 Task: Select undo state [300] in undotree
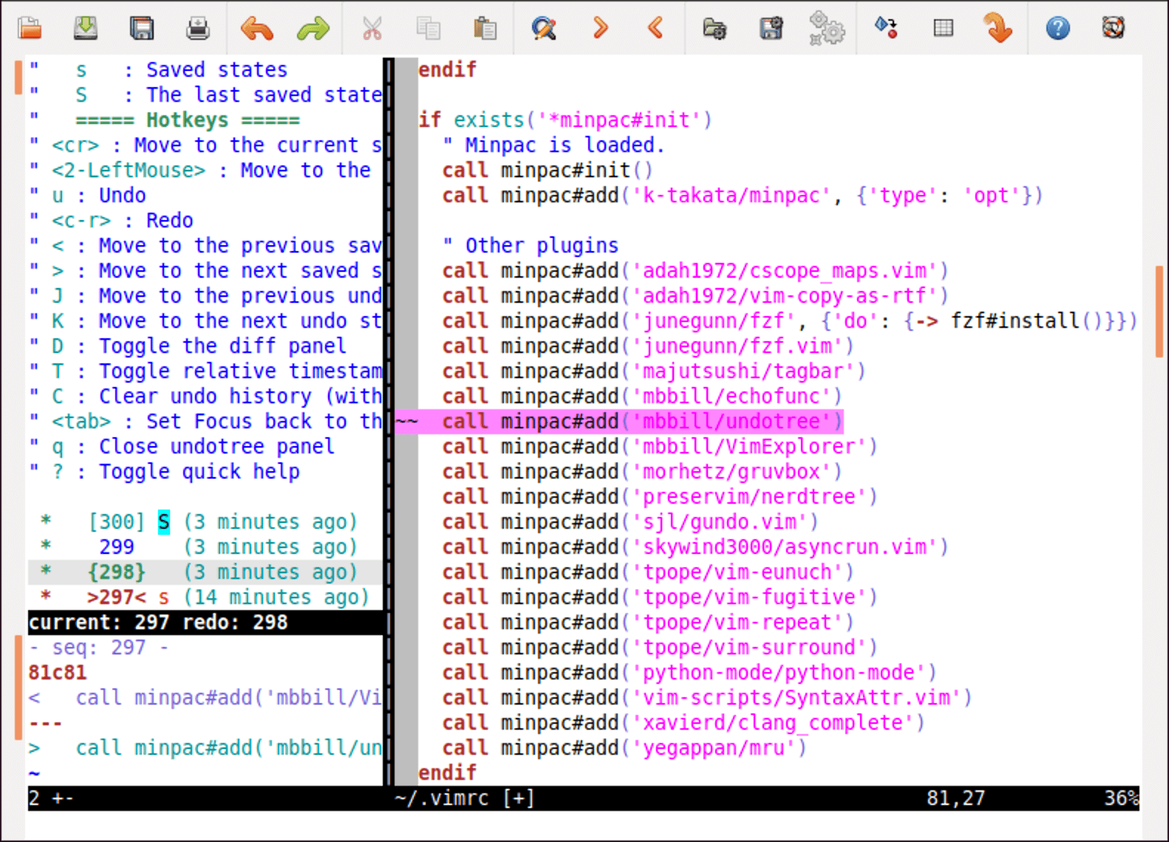[117, 522]
